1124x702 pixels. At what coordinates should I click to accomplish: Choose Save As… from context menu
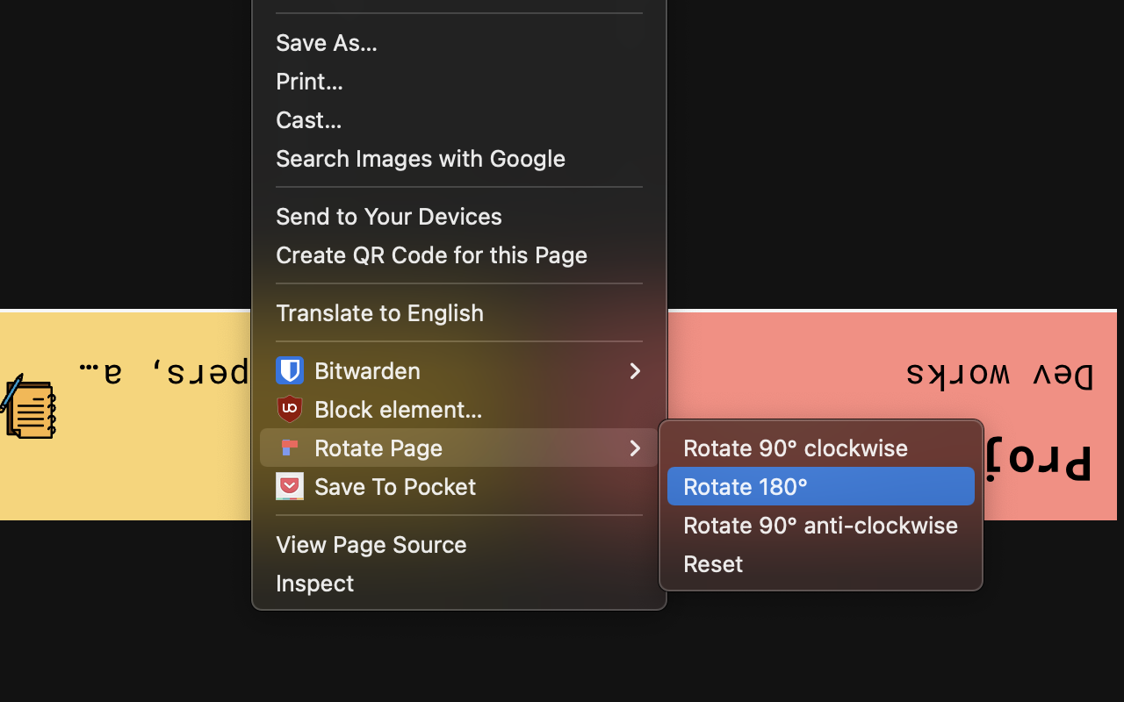pos(459,42)
